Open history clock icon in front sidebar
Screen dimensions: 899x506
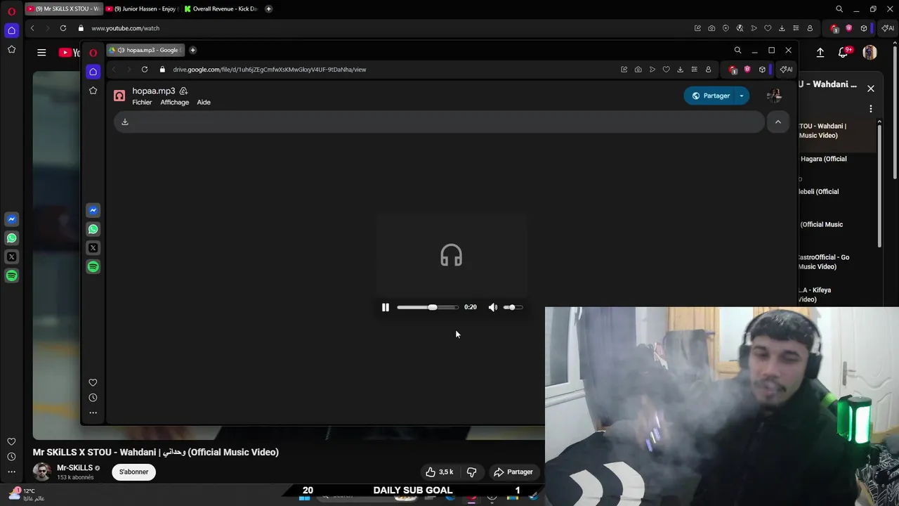(93, 398)
